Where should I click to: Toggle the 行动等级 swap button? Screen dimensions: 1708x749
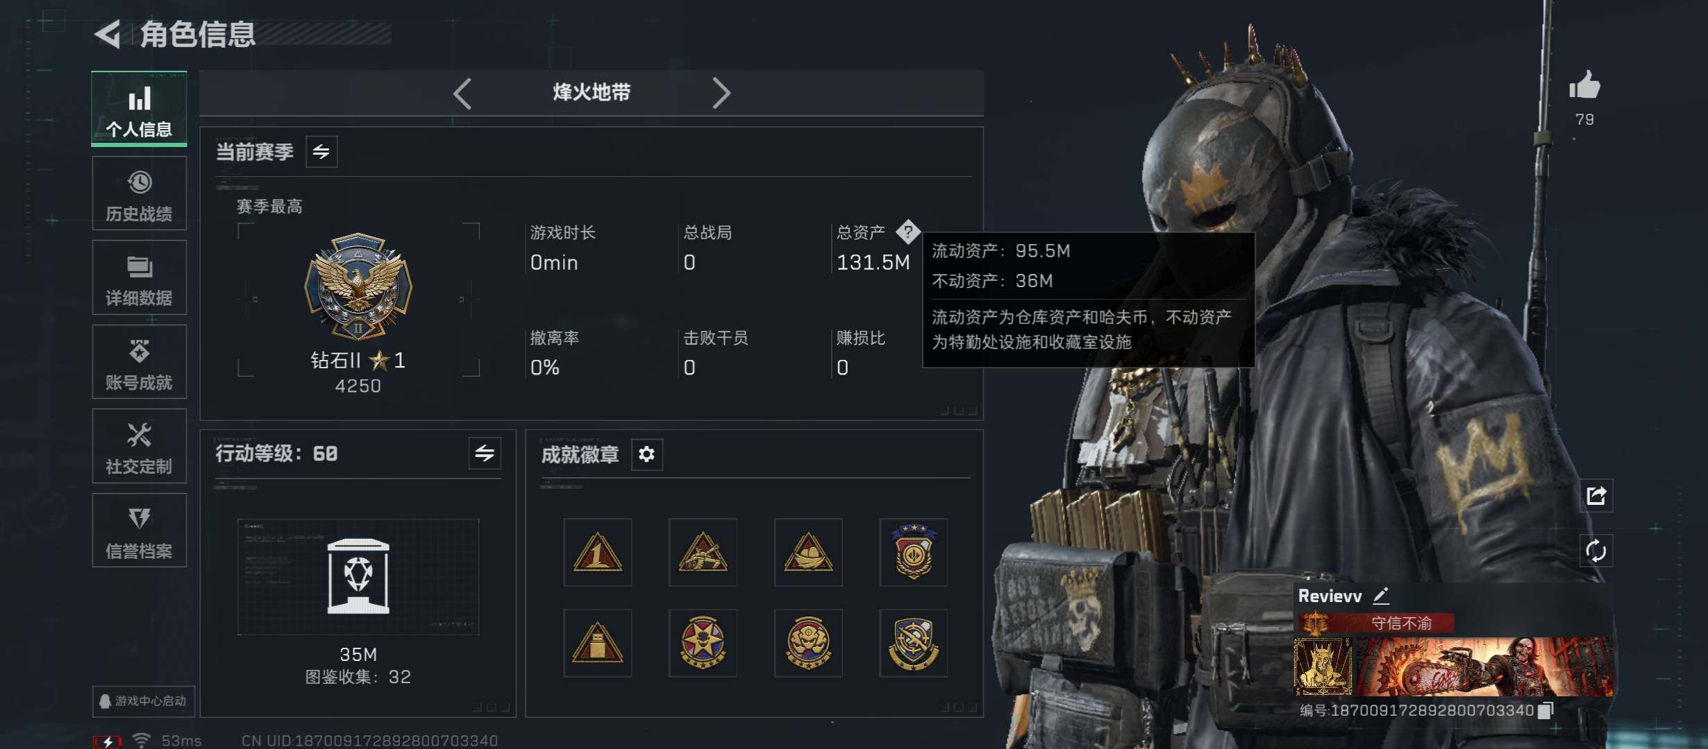pos(485,454)
